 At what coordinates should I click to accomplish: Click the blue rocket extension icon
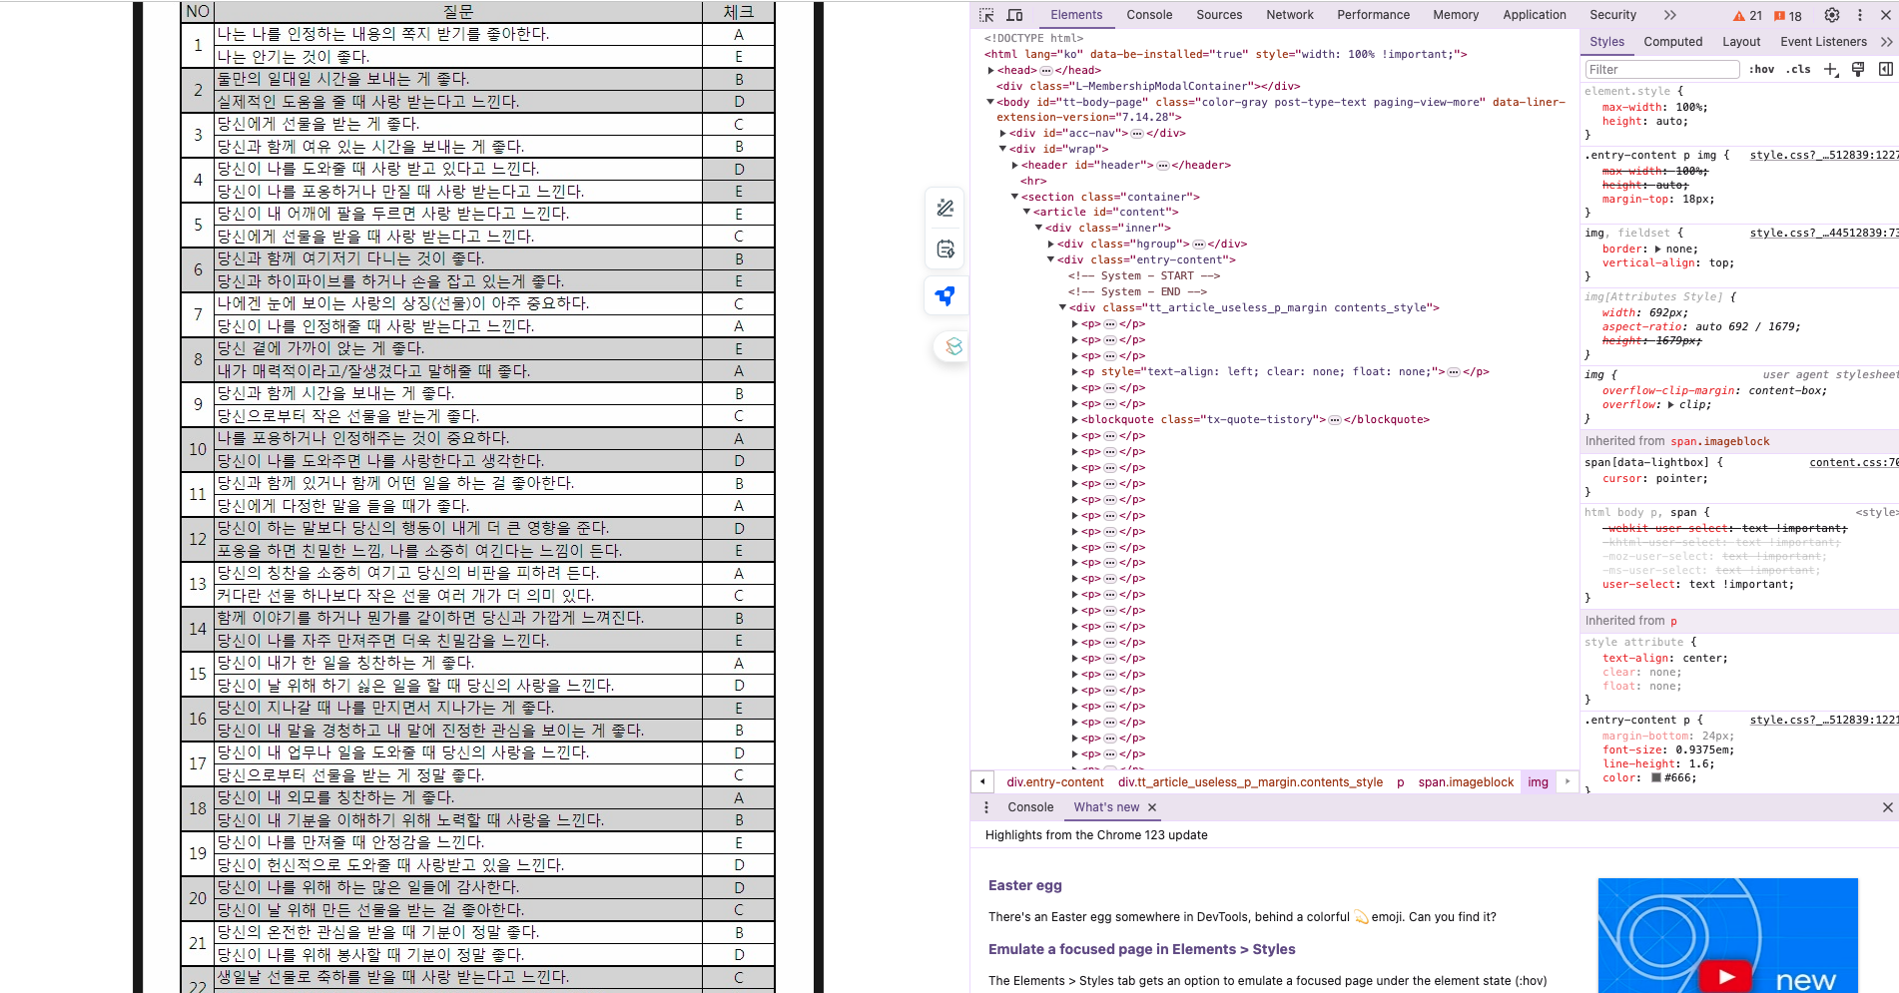(945, 295)
